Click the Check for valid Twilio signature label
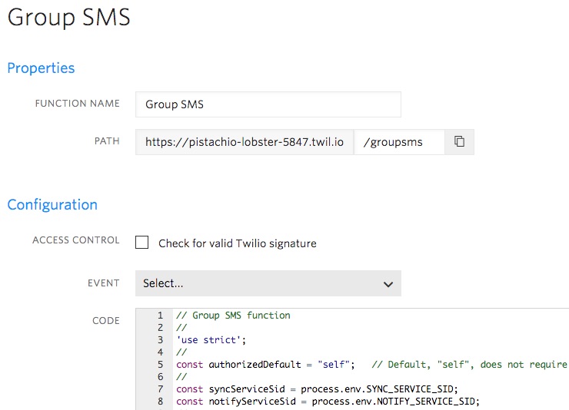The width and height of the screenshot is (569, 410). 238,243
